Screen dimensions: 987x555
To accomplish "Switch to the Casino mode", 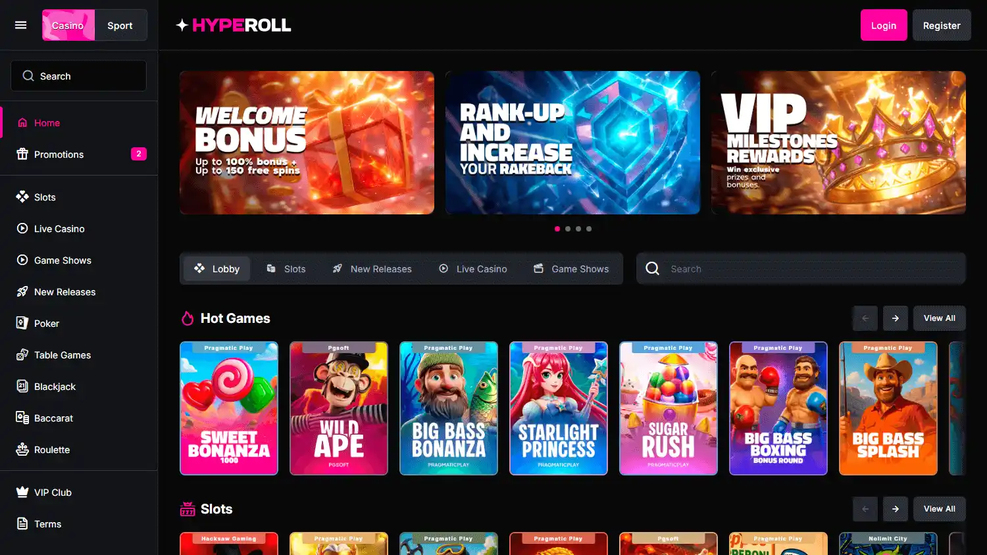I will coord(68,25).
